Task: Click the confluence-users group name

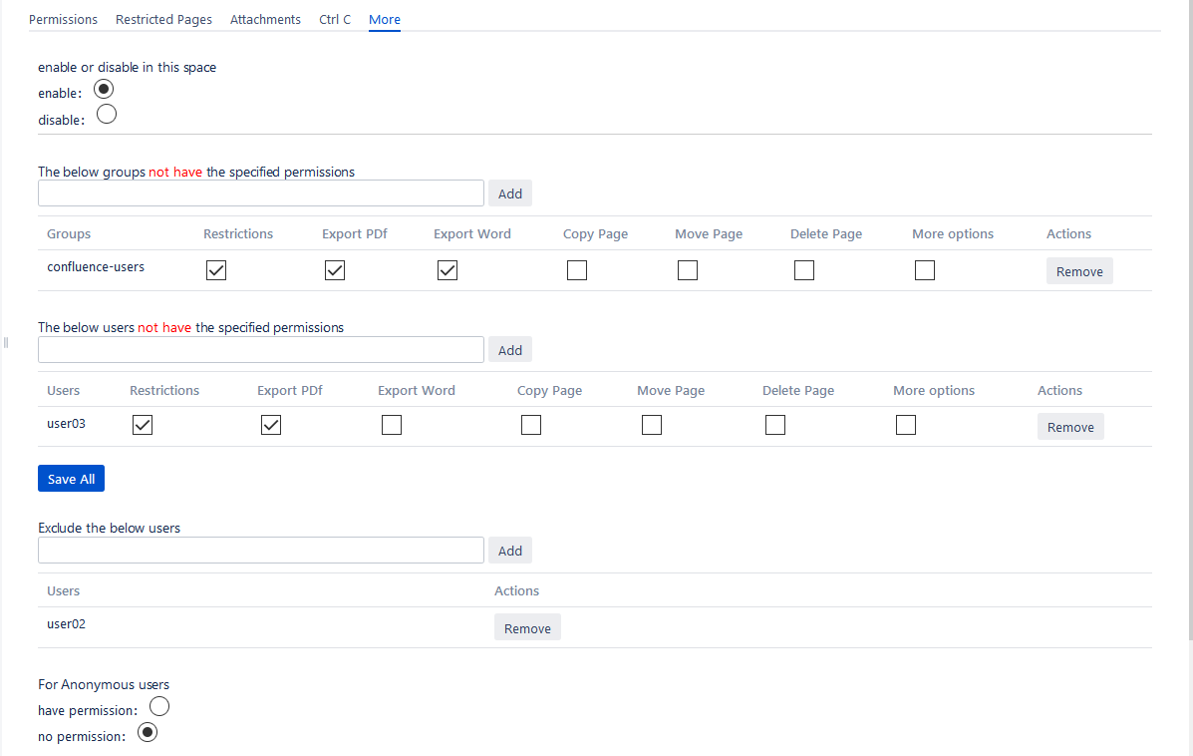Action: point(96,267)
